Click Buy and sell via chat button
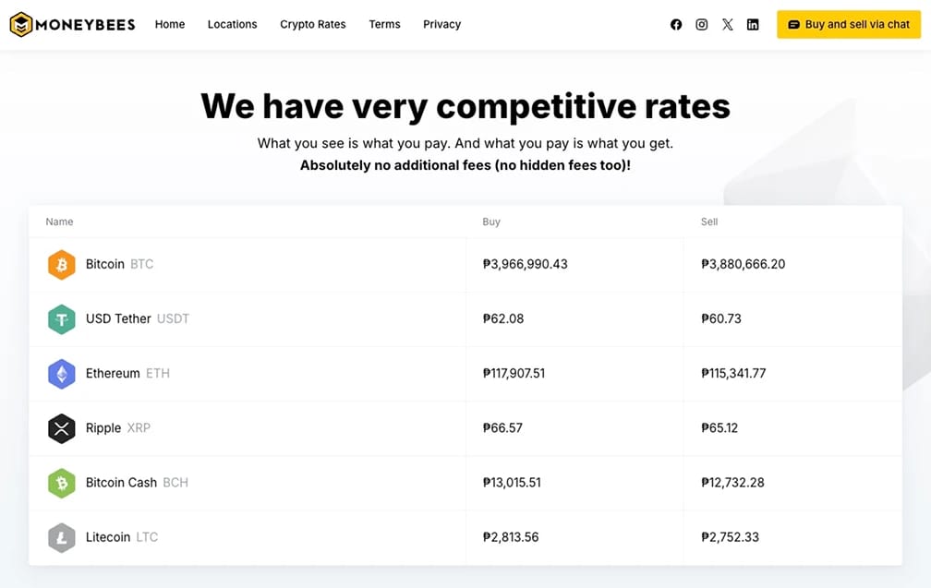The width and height of the screenshot is (931, 588). (849, 24)
